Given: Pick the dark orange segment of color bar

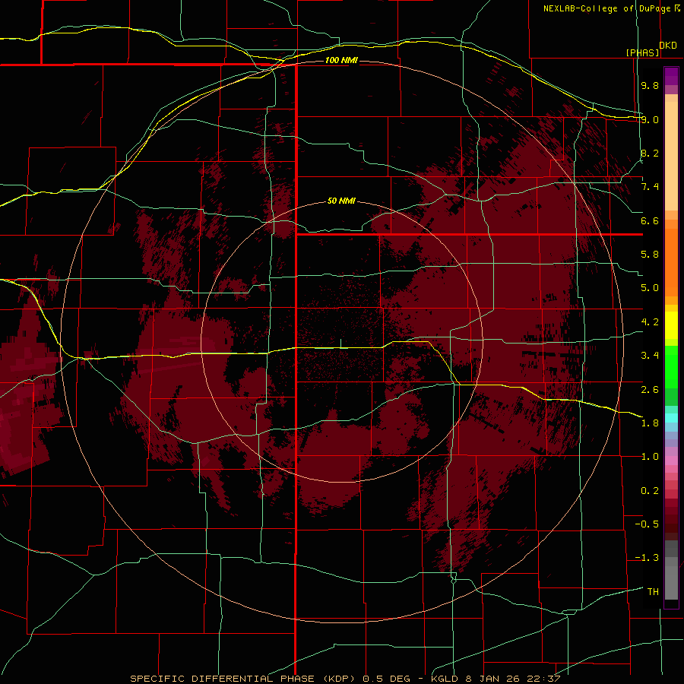Looking at the screenshot, I should pyautogui.click(x=671, y=261).
